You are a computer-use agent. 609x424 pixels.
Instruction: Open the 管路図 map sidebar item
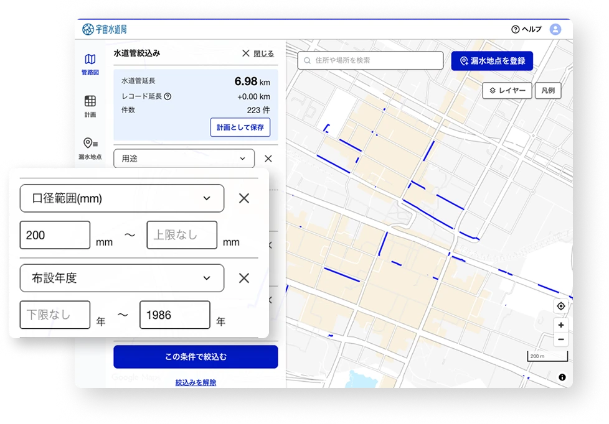tap(90, 65)
